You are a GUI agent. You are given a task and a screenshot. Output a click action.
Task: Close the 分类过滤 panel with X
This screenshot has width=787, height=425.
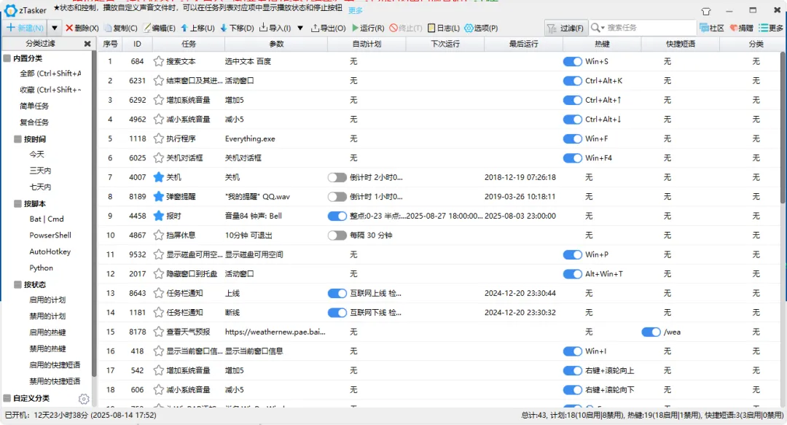[x=87, y=44]
